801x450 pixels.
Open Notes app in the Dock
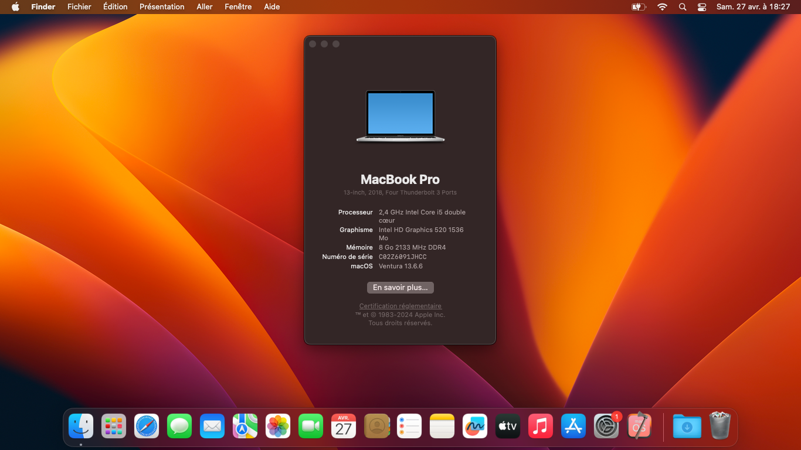[442, 426]
